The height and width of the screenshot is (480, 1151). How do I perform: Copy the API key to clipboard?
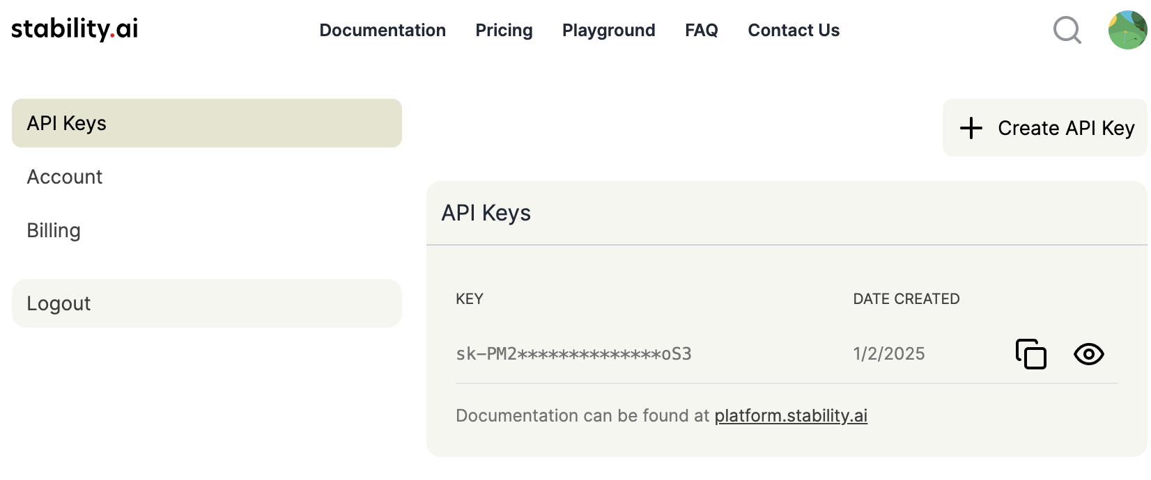(x=1031, y=354)
